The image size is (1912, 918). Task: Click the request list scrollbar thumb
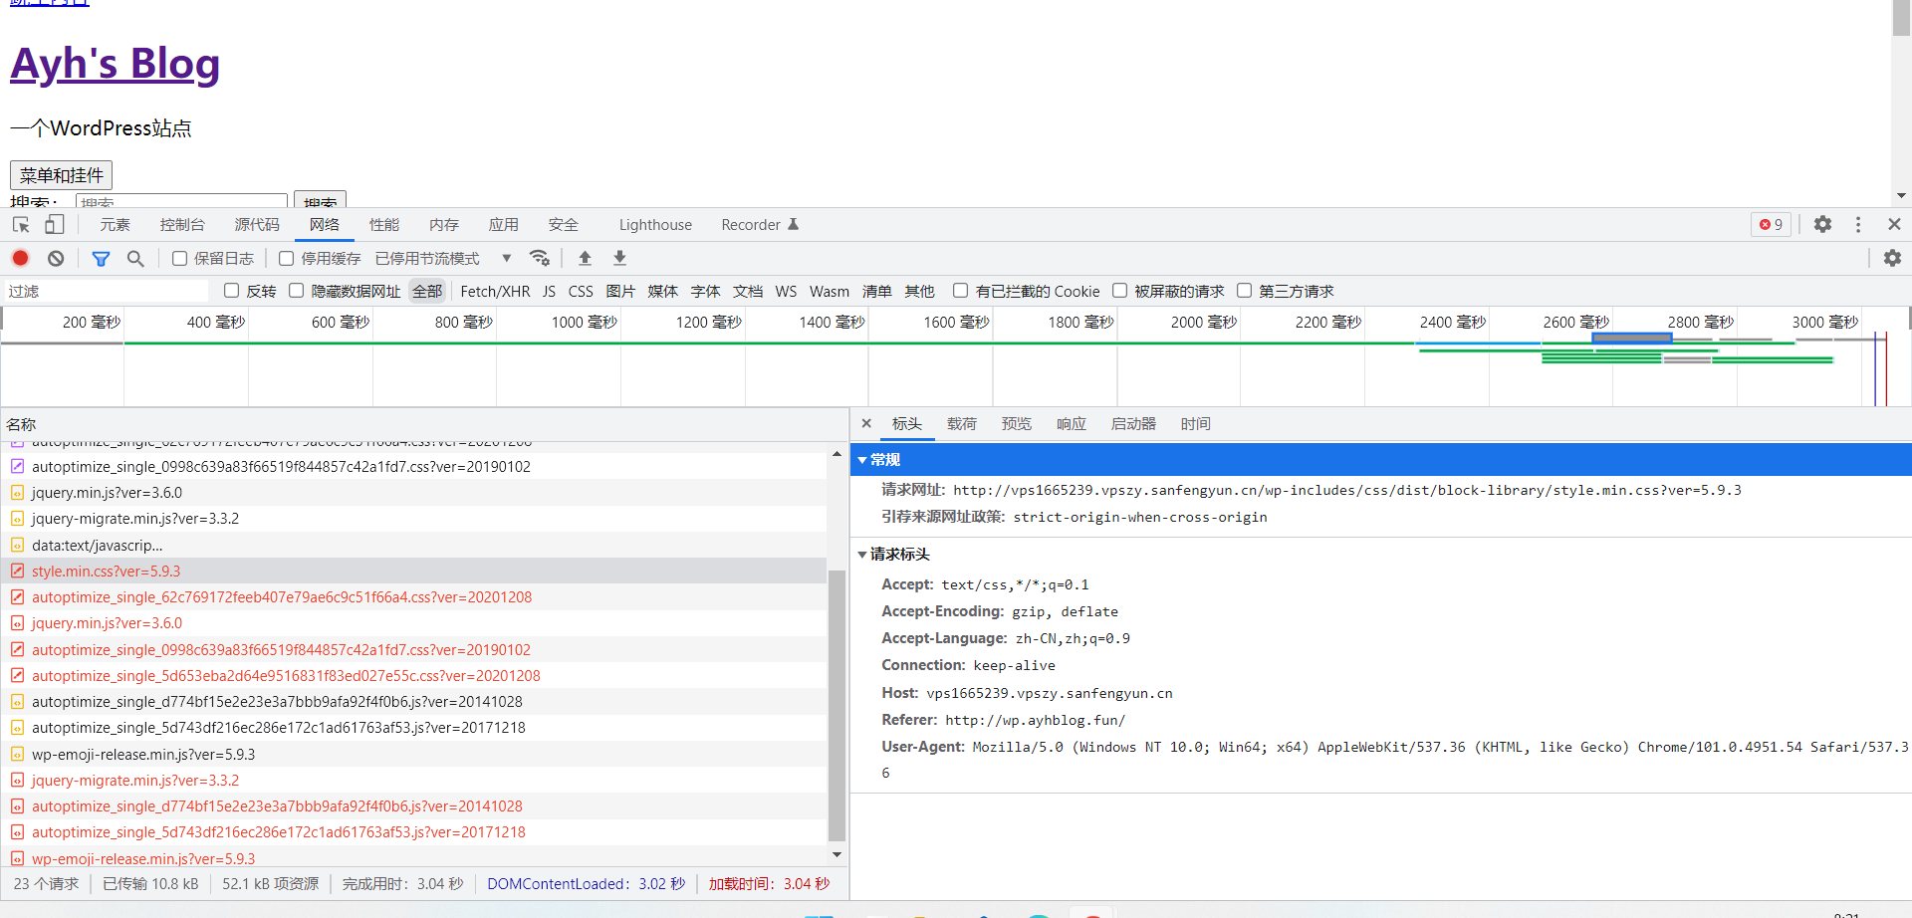pos(836,705)
